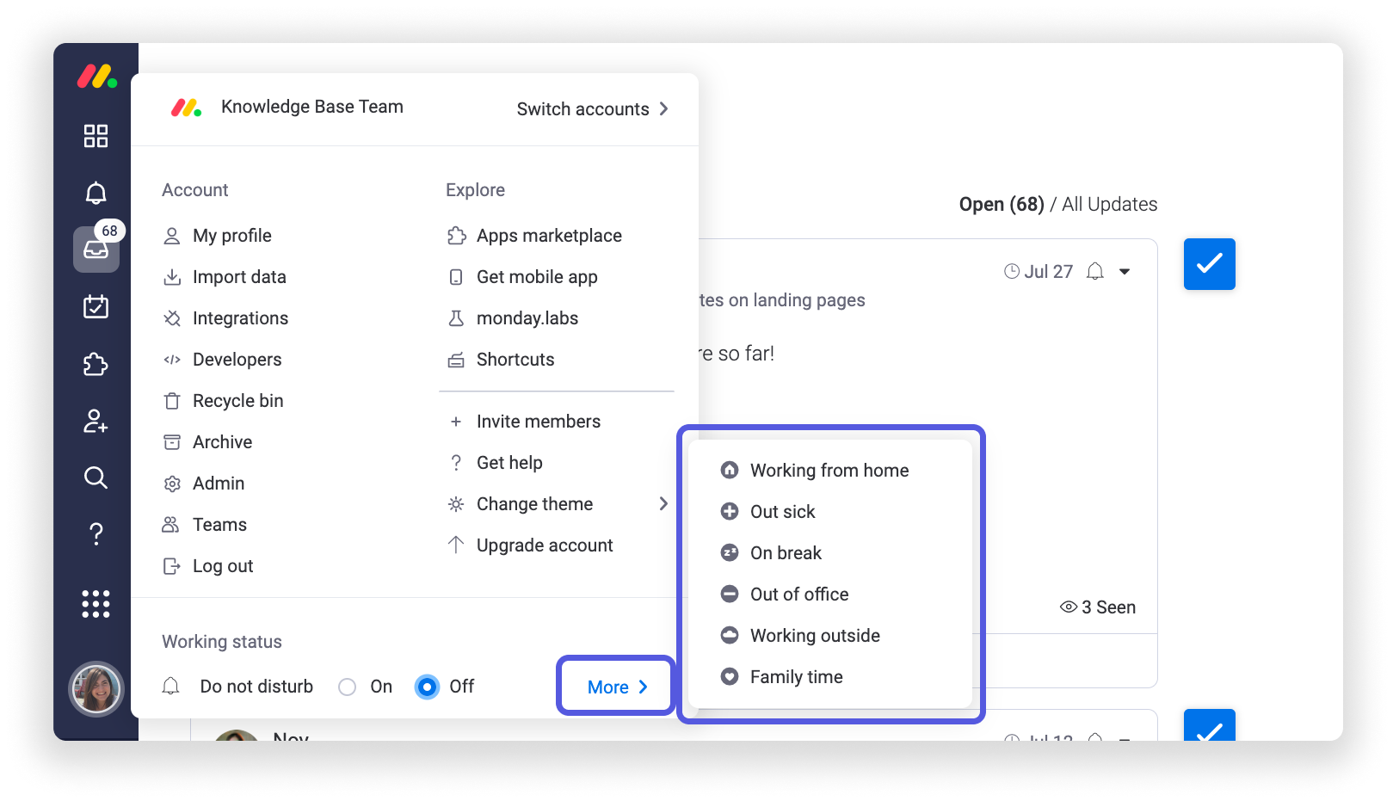
Task: Mark first update done with blue checkmark
Action: tap(1210, 264)
